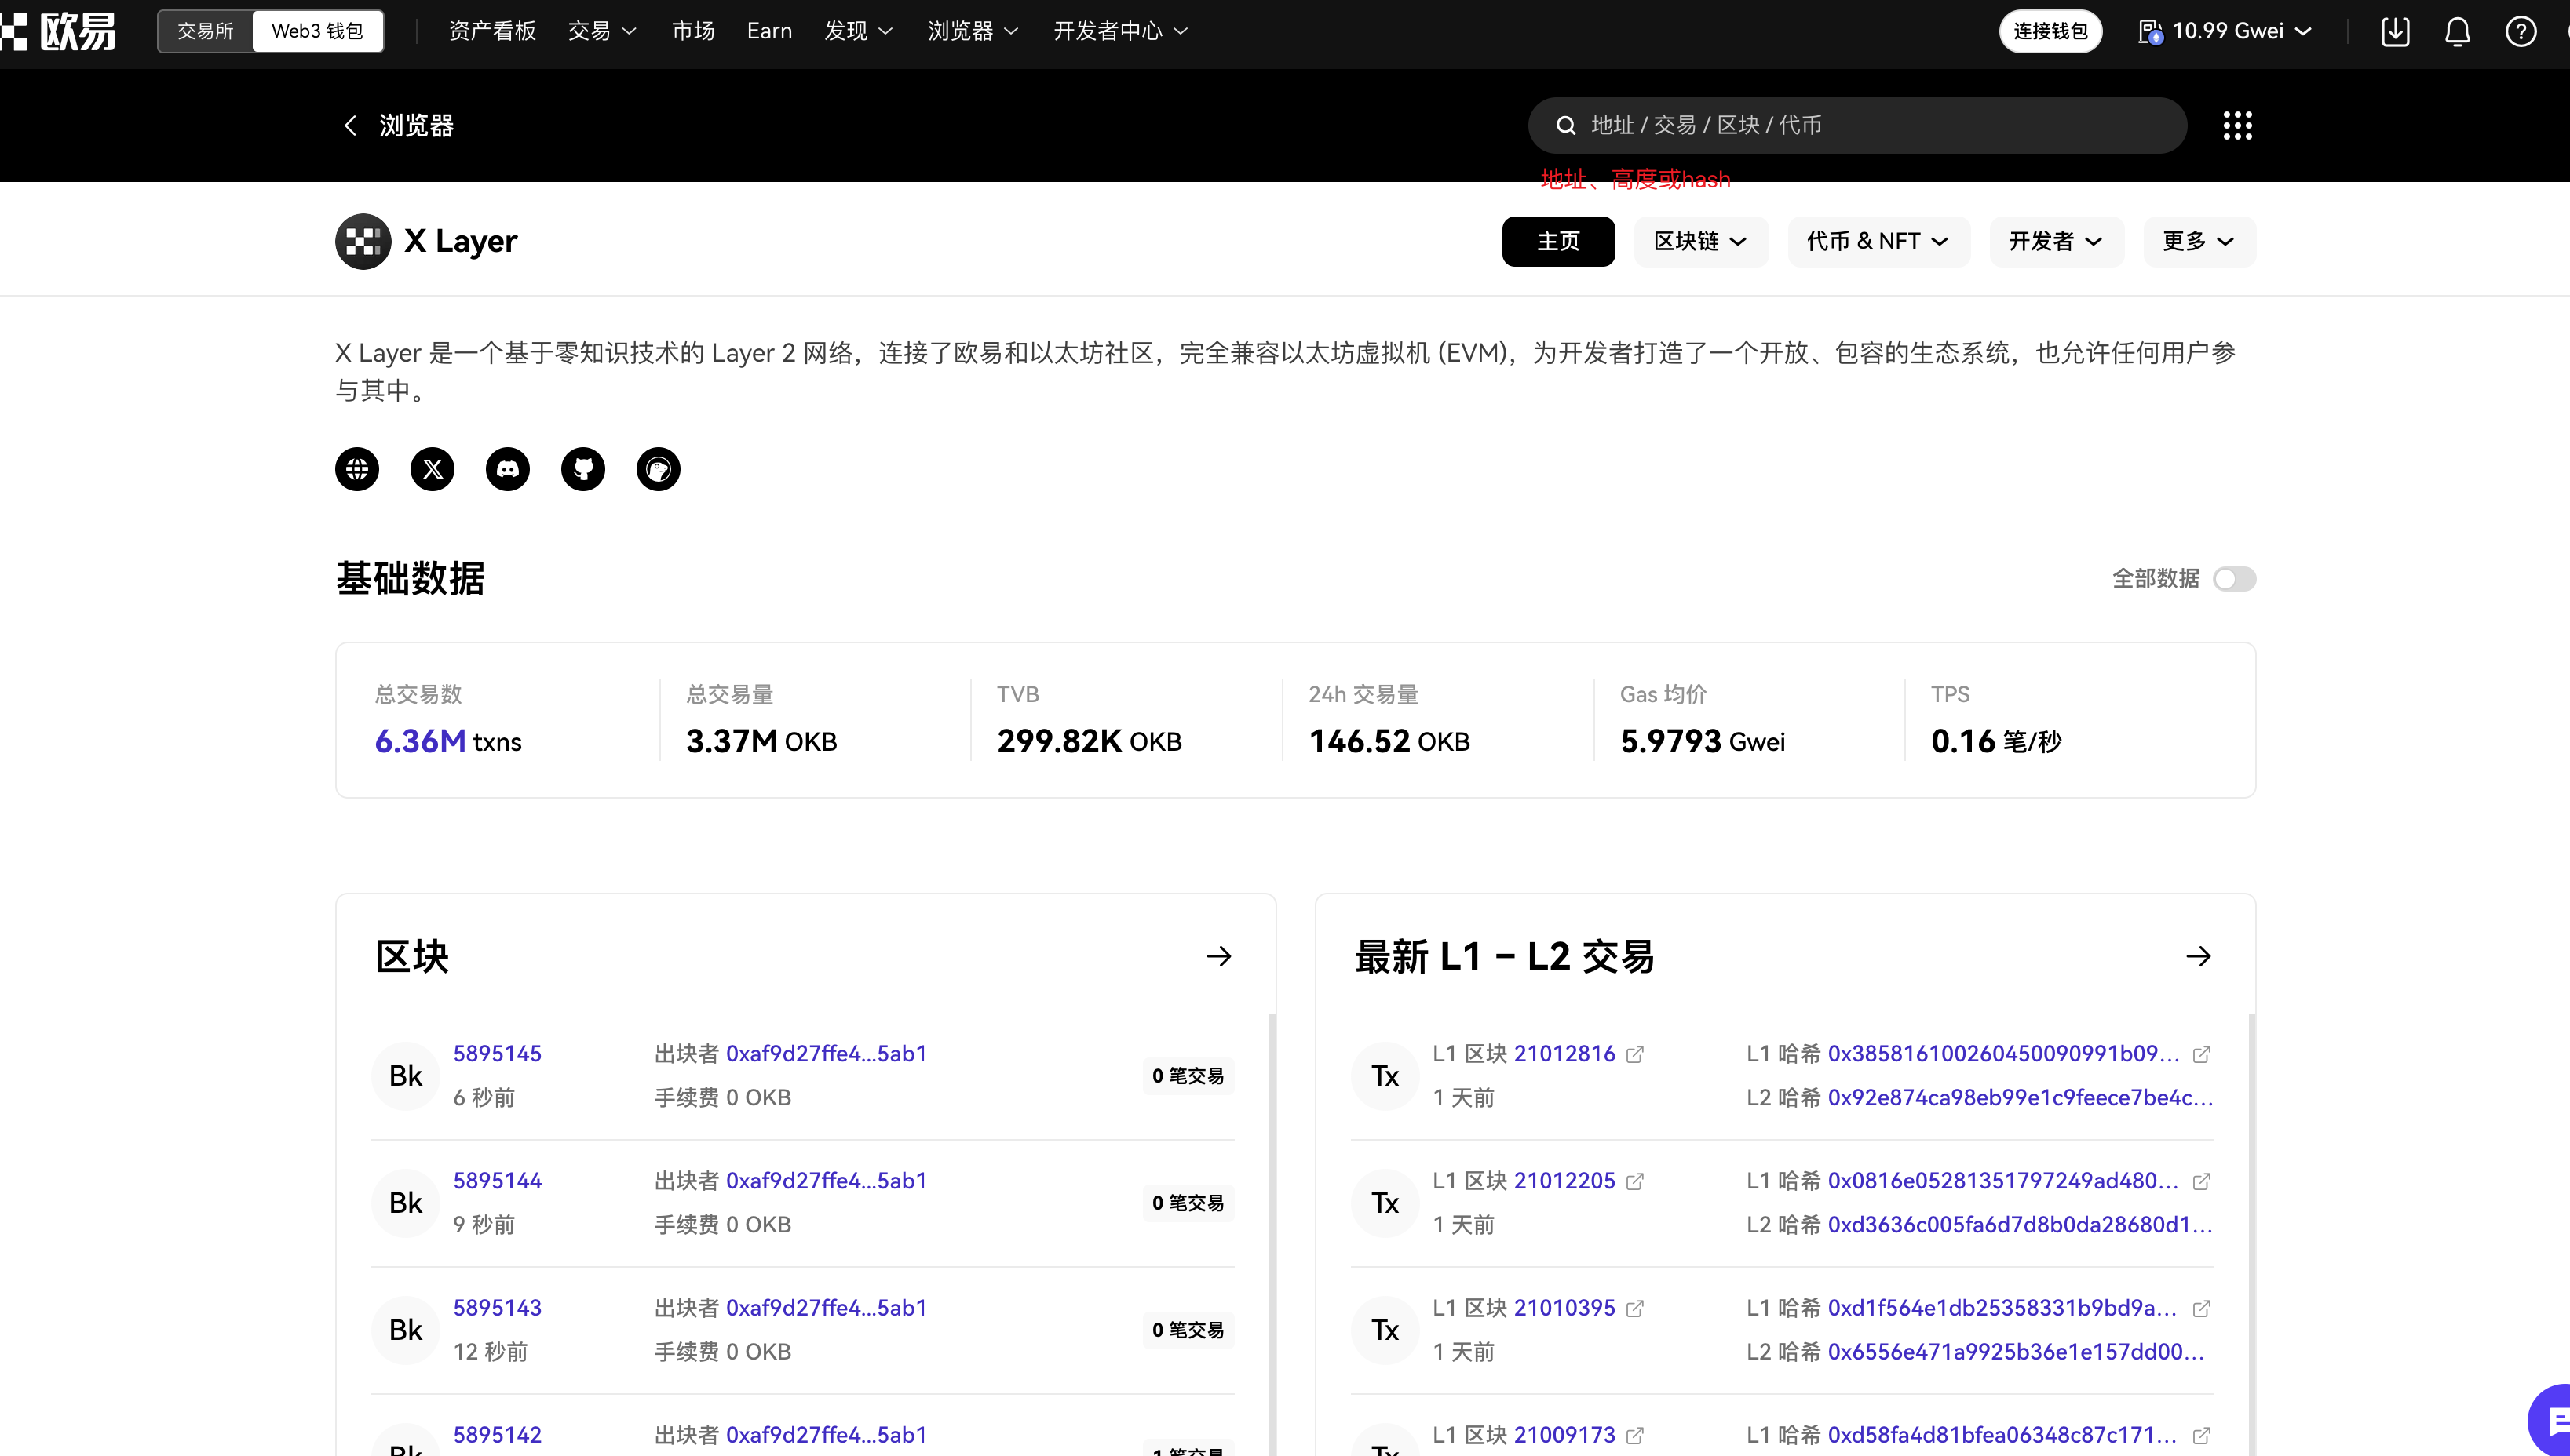The image size is (2570, 1456).
Task: Select the 主页 tab
Action: click(x=1557, y=241)
